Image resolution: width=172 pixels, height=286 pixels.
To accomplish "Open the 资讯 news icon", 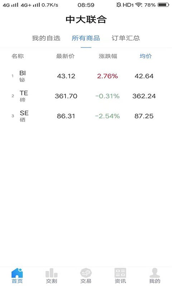I will pos(120,273).
